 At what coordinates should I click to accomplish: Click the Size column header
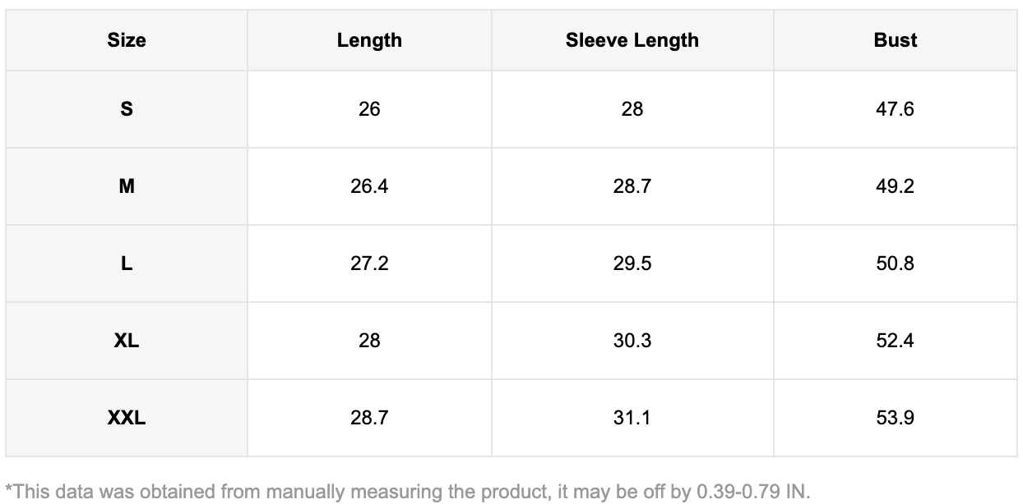pos(127,40)
